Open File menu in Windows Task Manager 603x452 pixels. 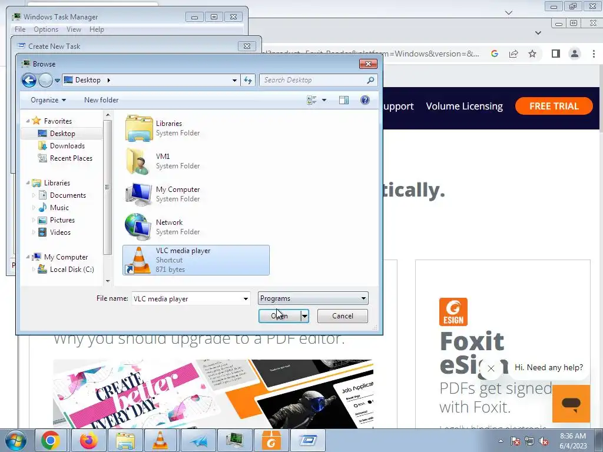point(20,29)
